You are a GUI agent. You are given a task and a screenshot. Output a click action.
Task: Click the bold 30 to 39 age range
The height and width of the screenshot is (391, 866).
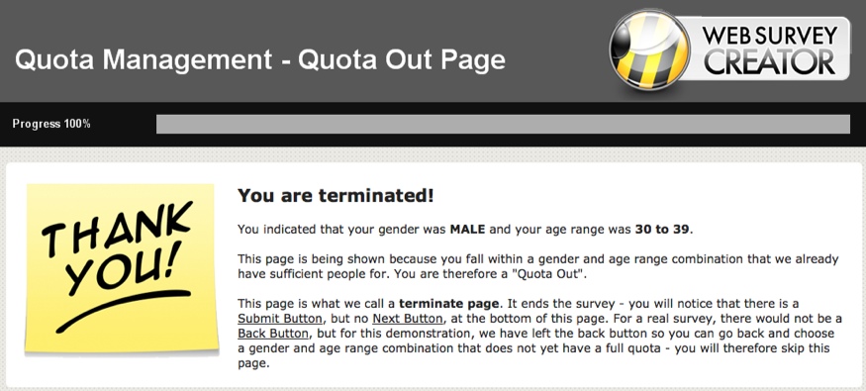click(x=662, y=230)
